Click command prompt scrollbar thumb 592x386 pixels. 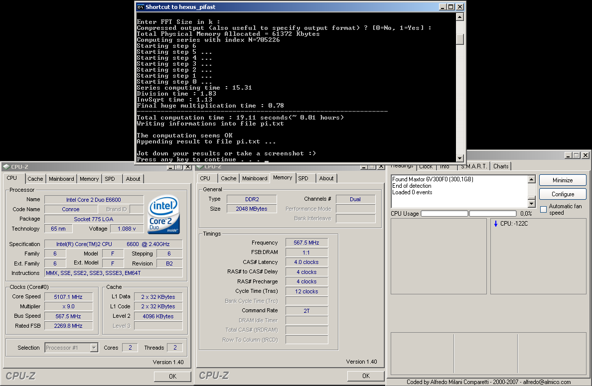(x=459, y=39)
